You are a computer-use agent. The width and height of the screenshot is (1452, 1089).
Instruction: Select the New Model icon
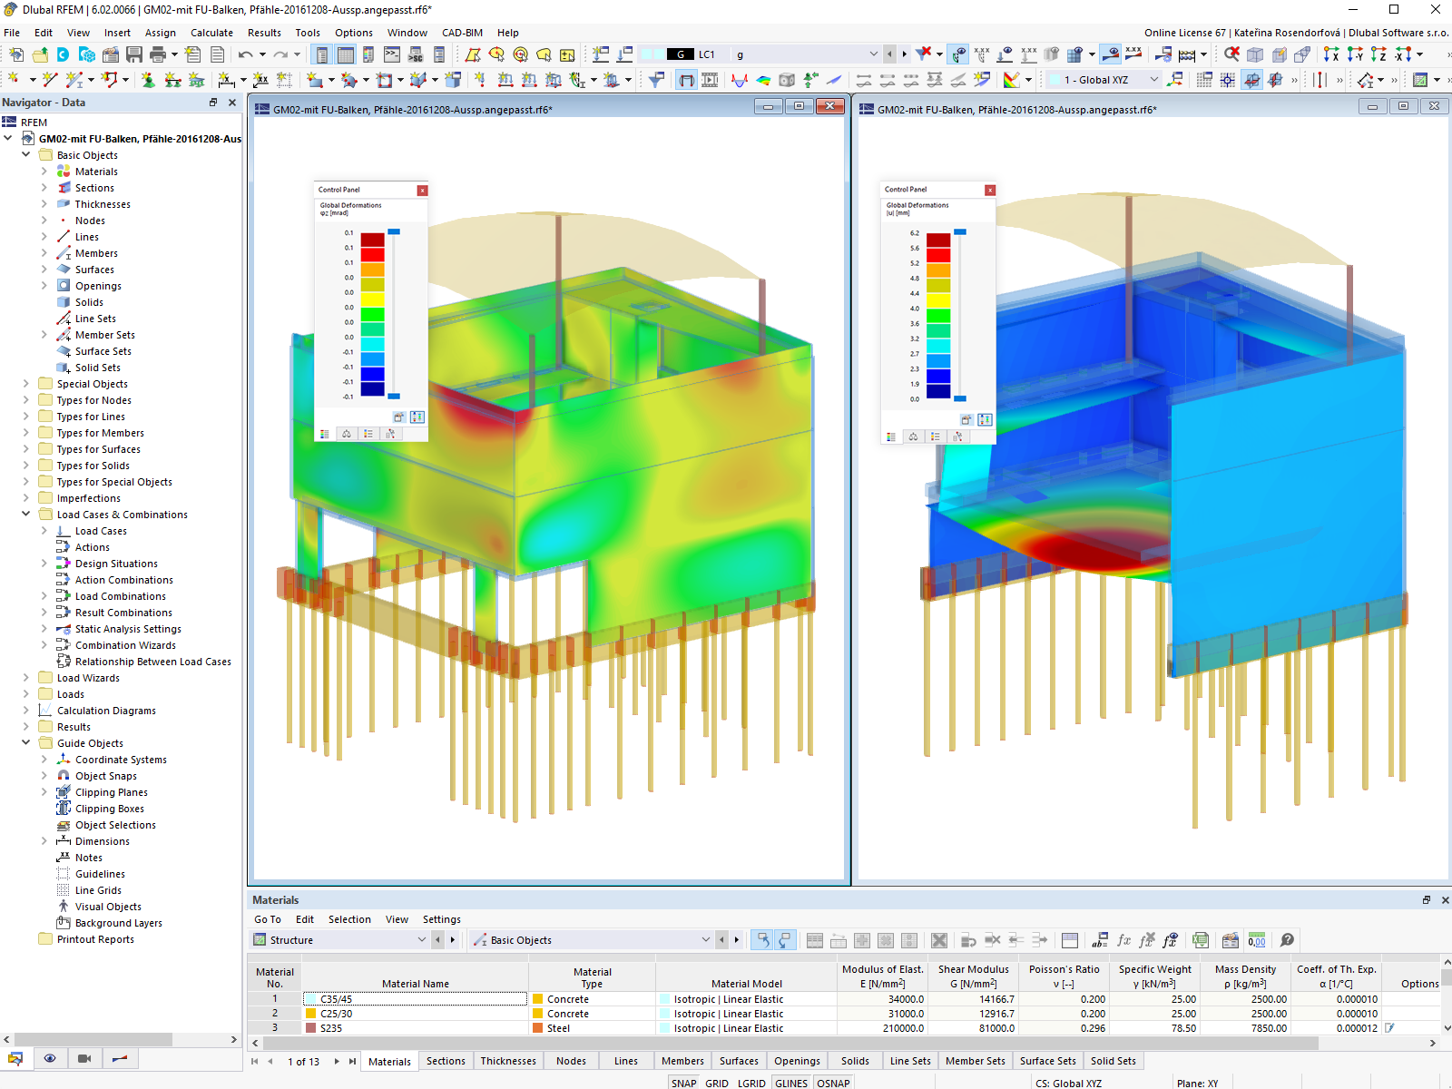click(x=16, y=54)
